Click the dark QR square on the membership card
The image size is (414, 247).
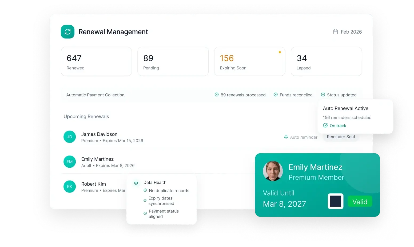click(x=336, y=201)
